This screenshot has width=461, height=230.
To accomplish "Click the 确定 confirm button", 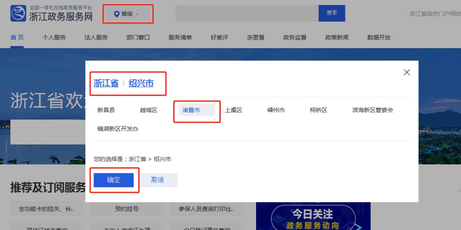I will coord(114,180).
